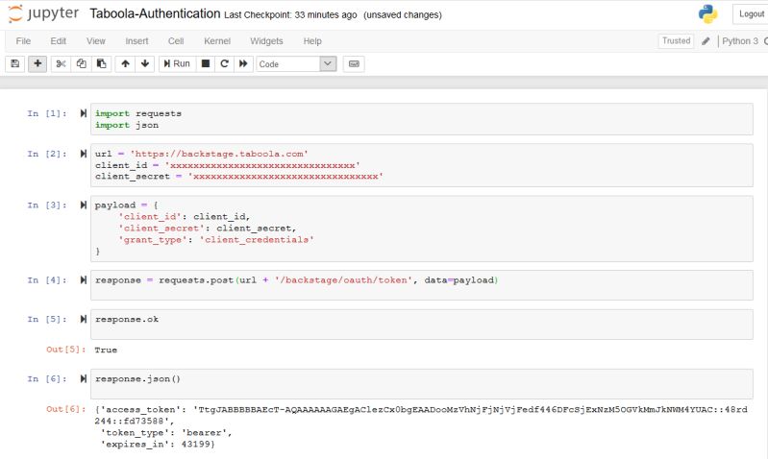Click the (unsaved changes) status text
Viewport: 768px width, 459px height.
[403, 15]
